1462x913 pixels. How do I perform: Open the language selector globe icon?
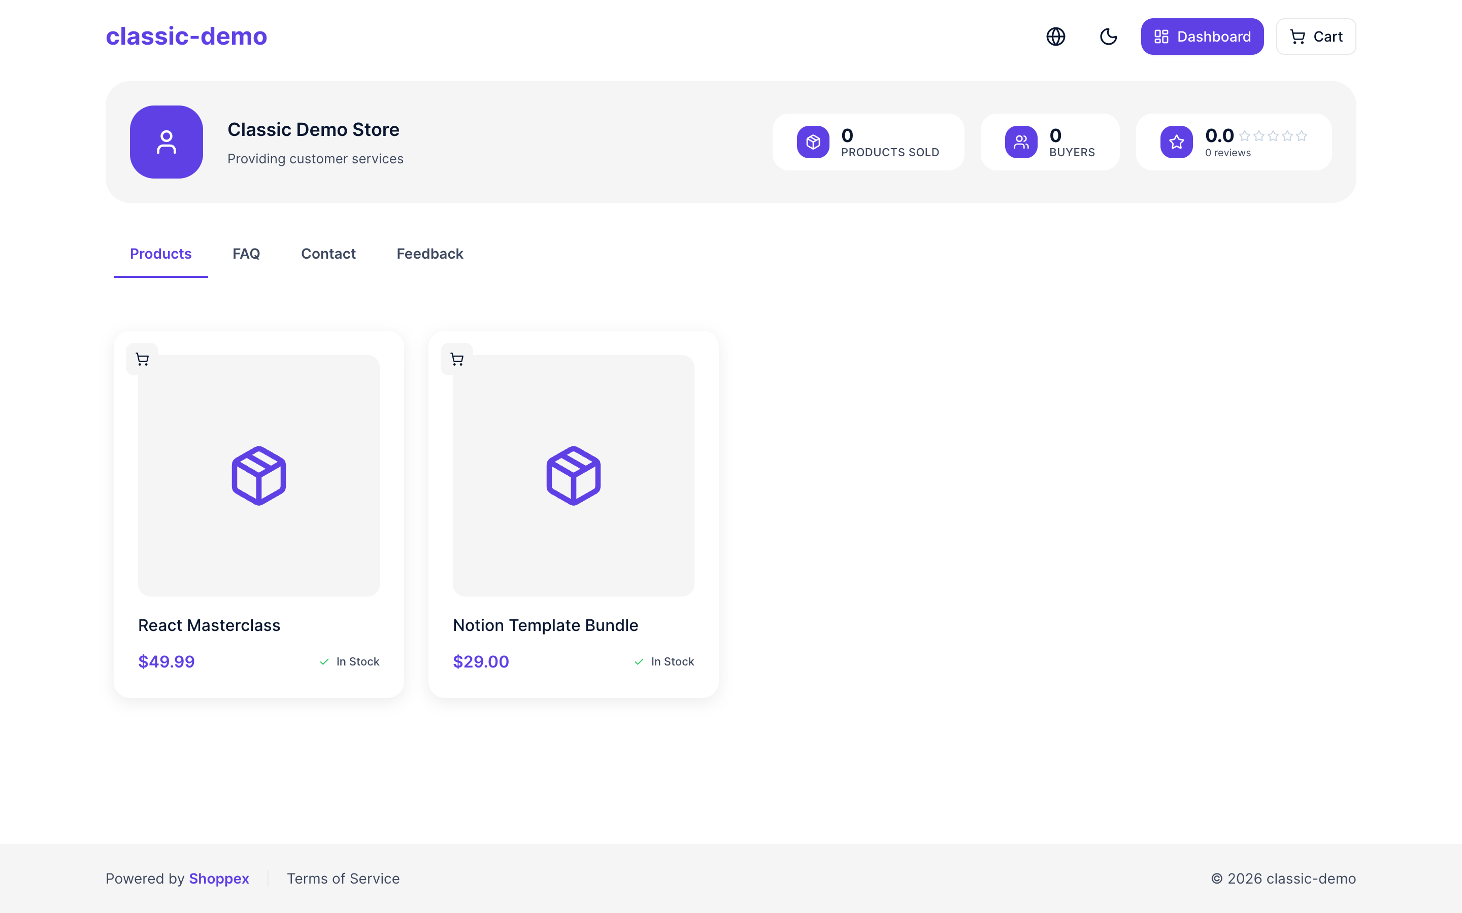[x=1055, y=36]
